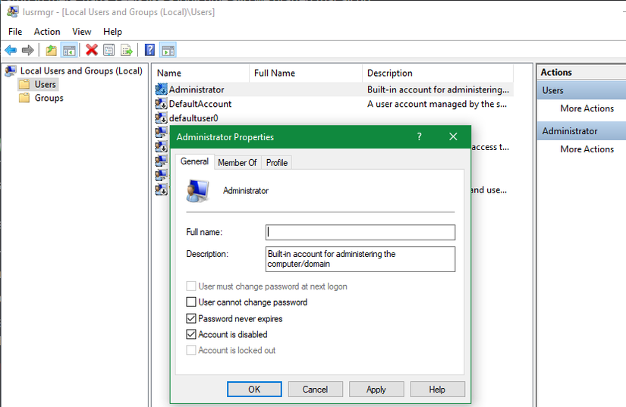
Task: Toggle Show/Hide Console Tree icon
Action: click(x=69, y=50)
